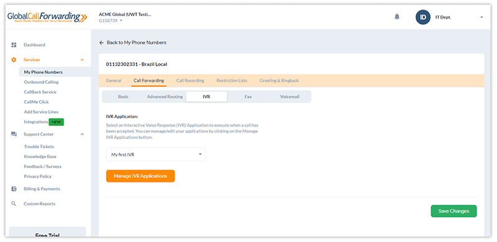This screenshot has width=497, height=242.
Task: Click the Free Trial card
Action: point(47,232)
